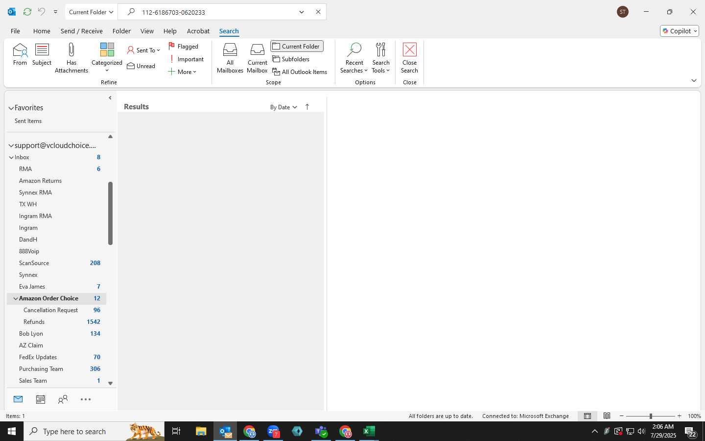Open the Cancellation Request folder

pyautogui.click(x=56, y=310)
